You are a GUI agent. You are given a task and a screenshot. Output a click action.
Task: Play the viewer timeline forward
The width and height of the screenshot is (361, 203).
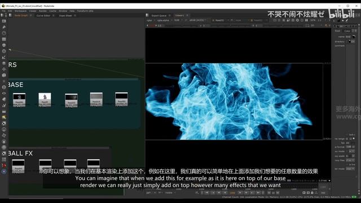[240, 192]
